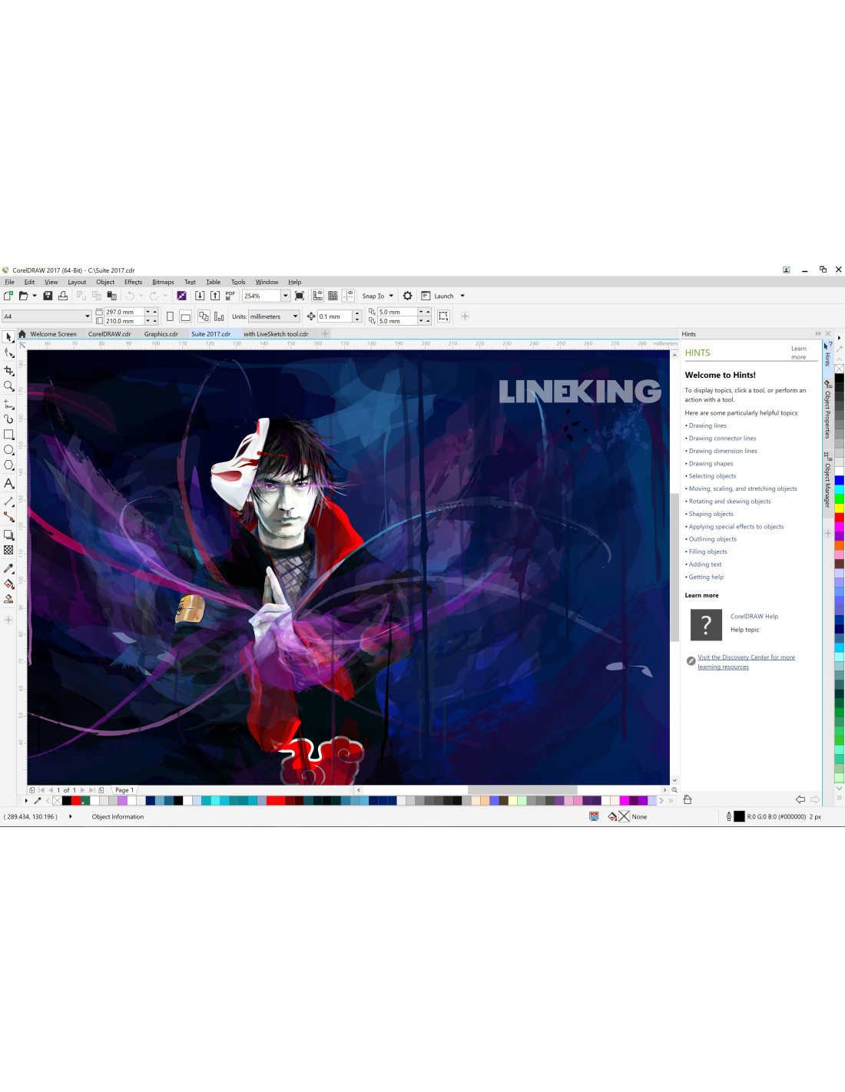Viewport: 845px width, 1092px height.
Task: Select the Transparency checkerboard tool
Action: (8, 551)
